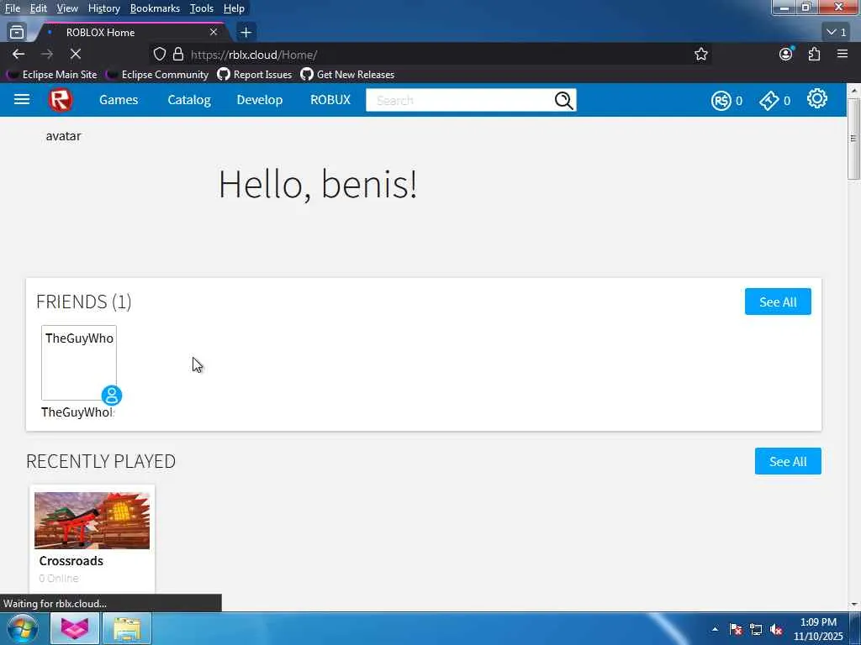Open the Develop page
This screenshot has height=645, width=861.
click(x=259, y=100)
